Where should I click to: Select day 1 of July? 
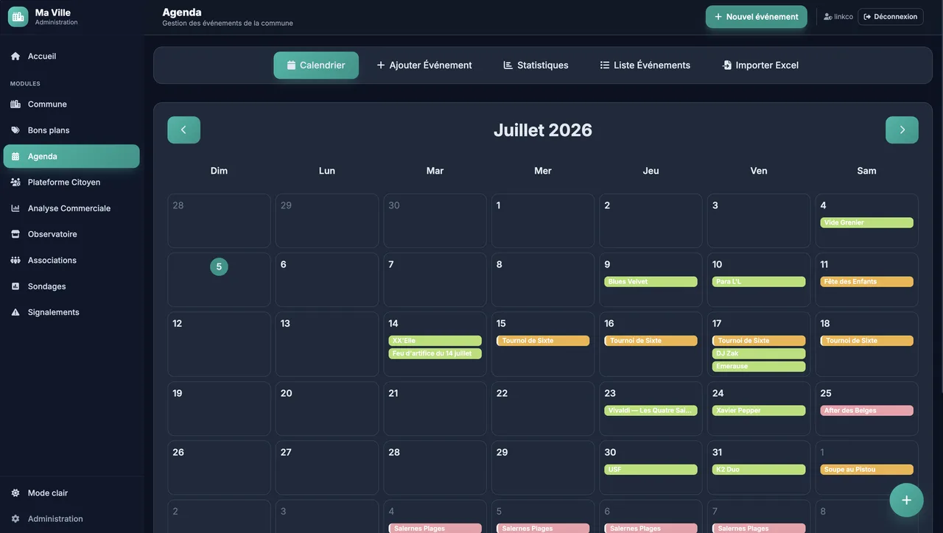click(543, 221)
